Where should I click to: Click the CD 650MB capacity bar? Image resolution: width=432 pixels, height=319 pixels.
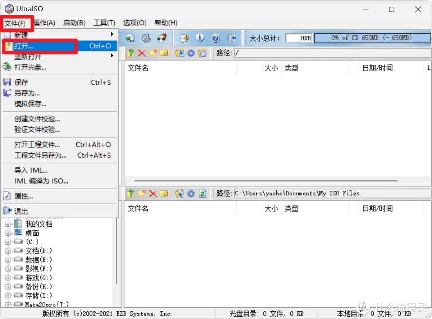point(372,38)
